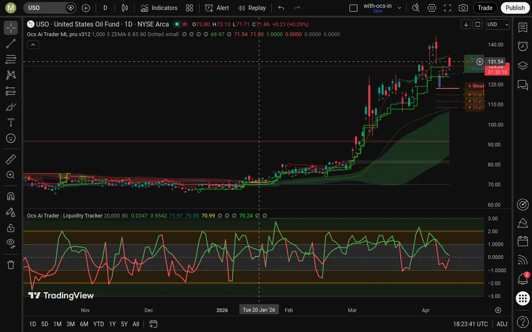Viewport: 532px width, 332px height.
Task: Toggle lock all drawing tools
Action: [11, 228]
